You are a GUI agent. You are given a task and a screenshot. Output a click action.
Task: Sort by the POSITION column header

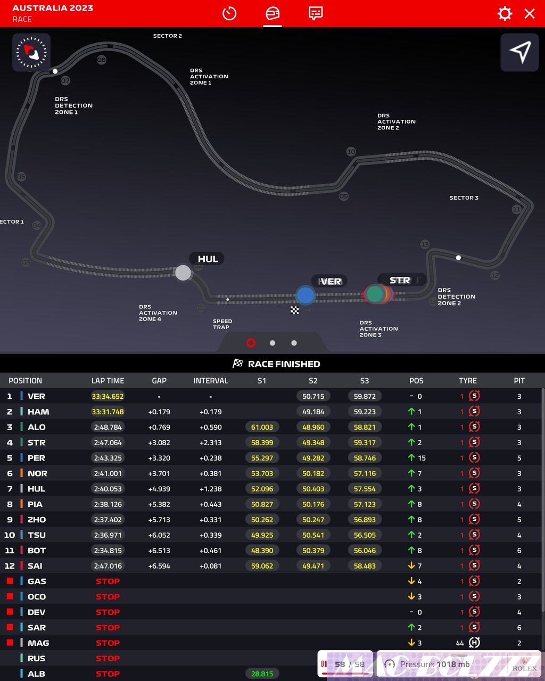point(25,381)
